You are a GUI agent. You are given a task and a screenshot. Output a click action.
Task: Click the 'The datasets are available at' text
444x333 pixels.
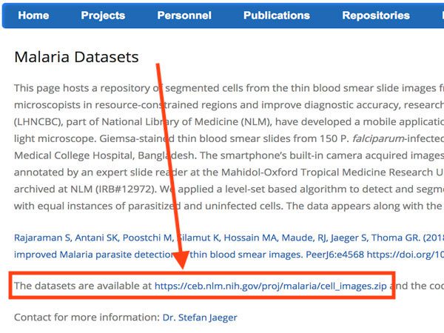point(83,286)
